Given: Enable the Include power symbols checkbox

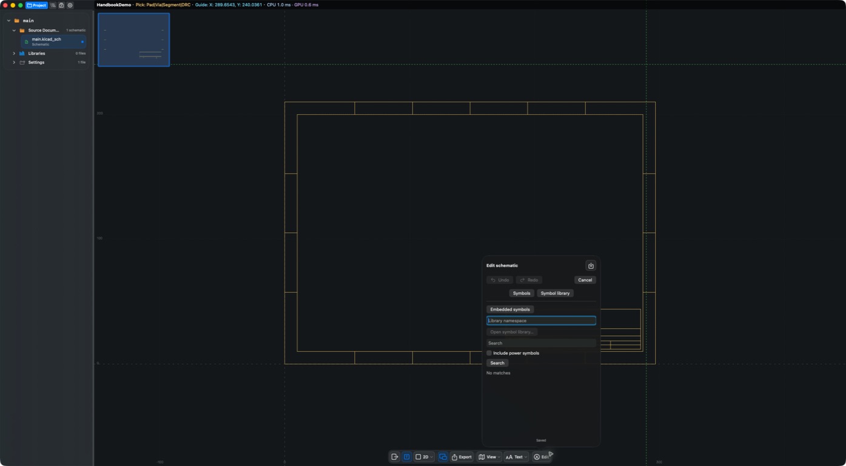Looking at the screenshot, I should coord(489,353).
